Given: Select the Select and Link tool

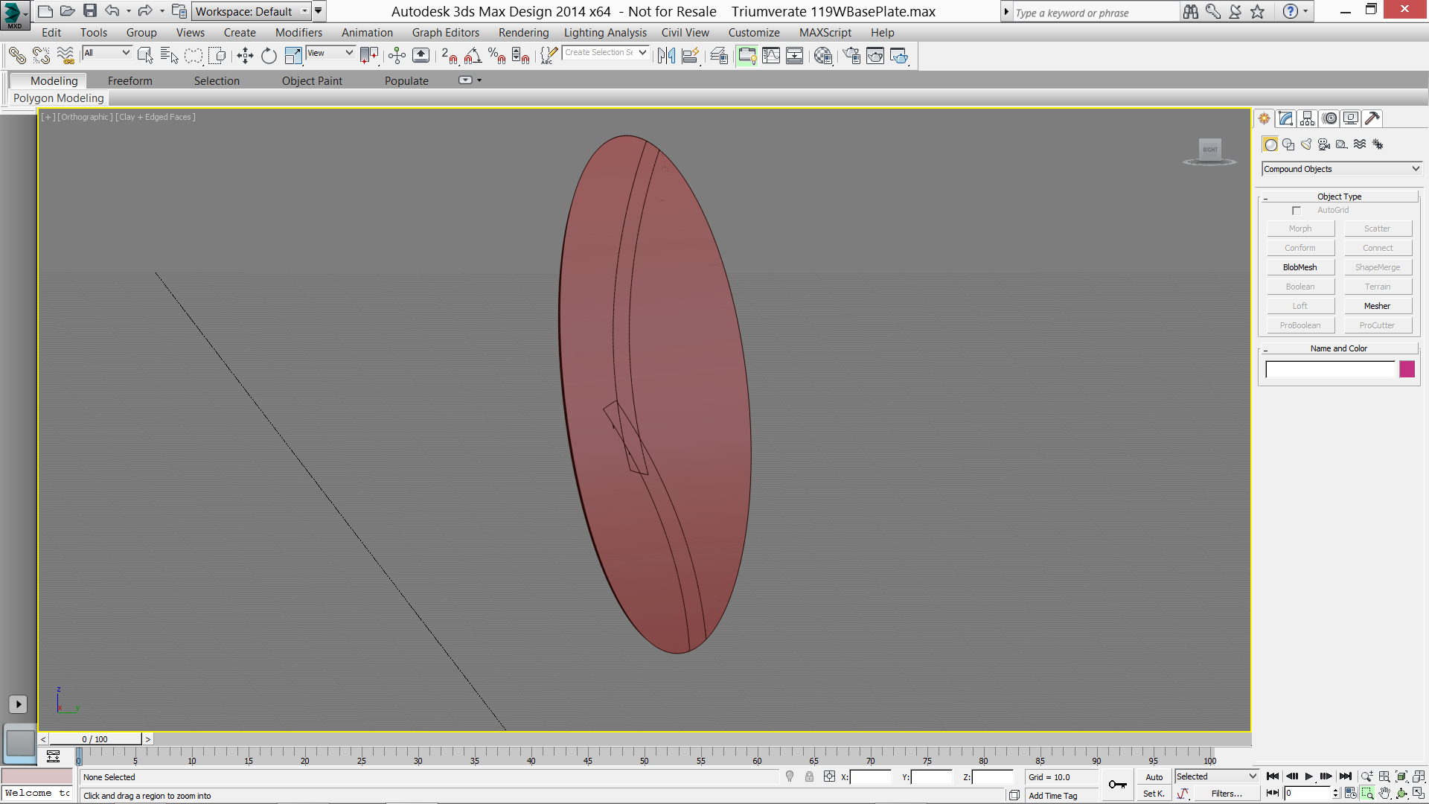Looking at the screenshot, I should pyautogui.click(x=17, y=55).
